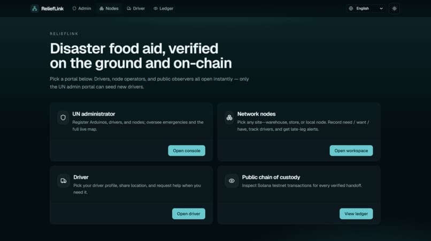Click the globe icon in language selector

(x=351, y=9)
